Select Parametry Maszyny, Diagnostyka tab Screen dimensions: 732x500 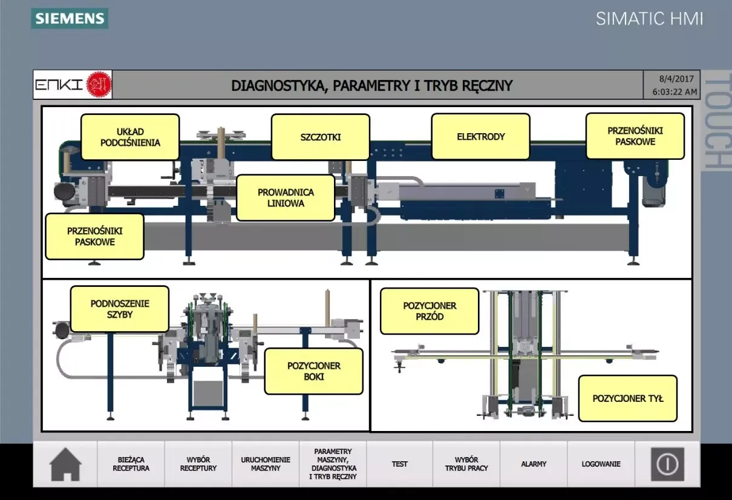[x=333, y=464]
